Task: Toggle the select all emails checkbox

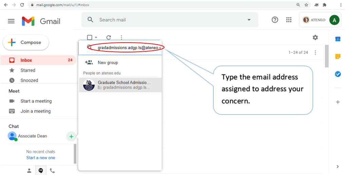Action: coord(90,37)
